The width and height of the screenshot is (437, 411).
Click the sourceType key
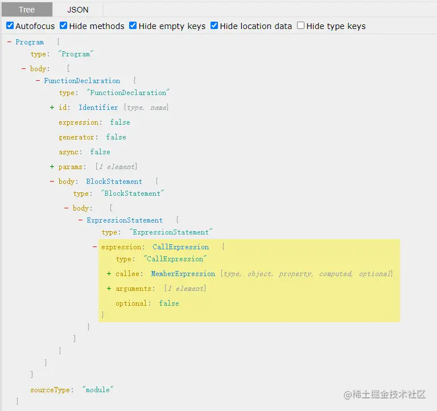tap(51, 390)
